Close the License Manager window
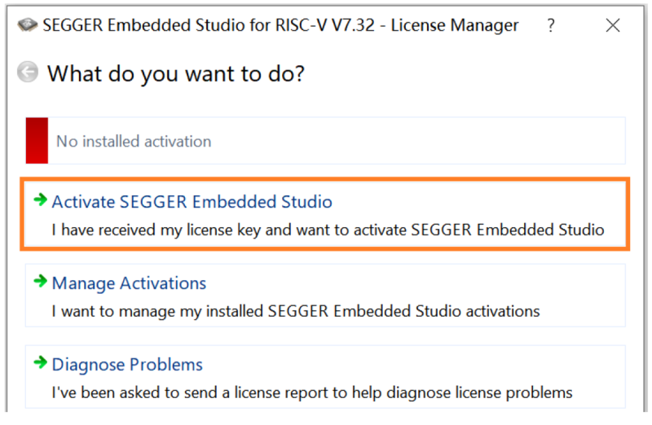The width and height of the screenshot is (652, 425). 613,25
